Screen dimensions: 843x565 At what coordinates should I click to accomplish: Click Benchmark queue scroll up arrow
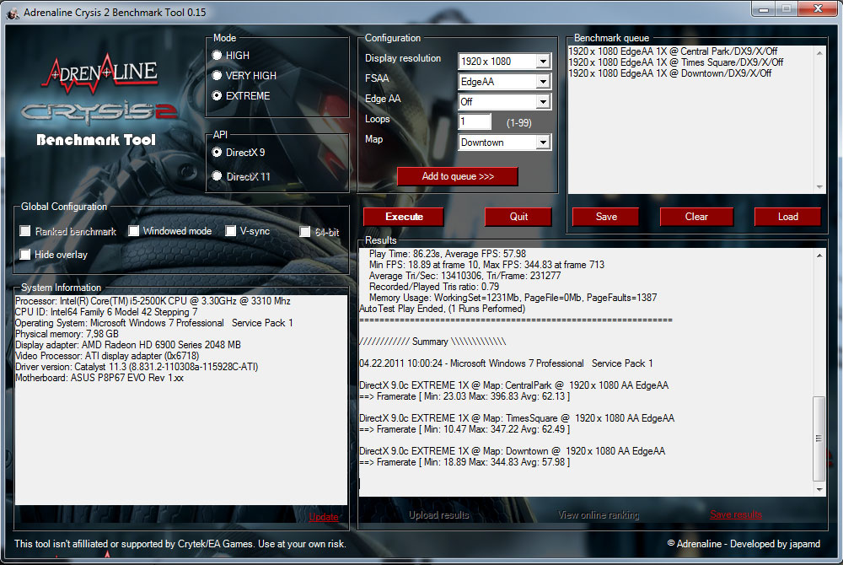point(819,52)
